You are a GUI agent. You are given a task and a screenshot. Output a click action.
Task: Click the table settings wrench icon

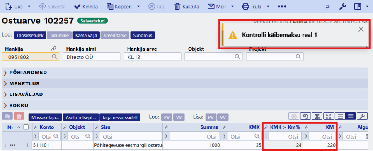[x=363, y=116]
